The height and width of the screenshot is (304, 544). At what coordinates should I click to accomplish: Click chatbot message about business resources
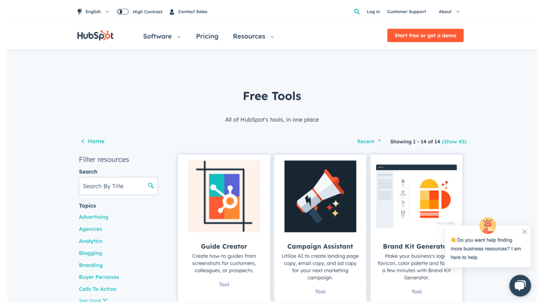pos(486,249)
